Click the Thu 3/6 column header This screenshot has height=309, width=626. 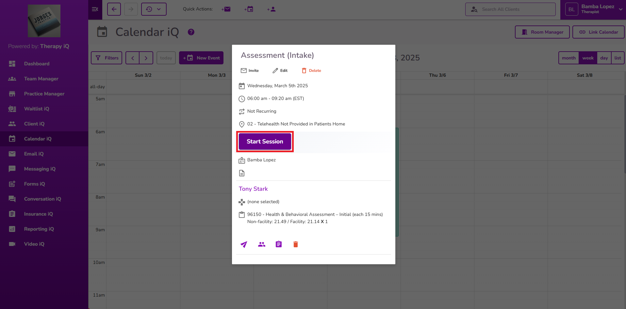tap(437, 75)
